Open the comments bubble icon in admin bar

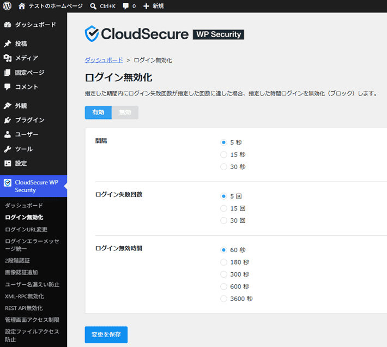(x=125, y=6)
